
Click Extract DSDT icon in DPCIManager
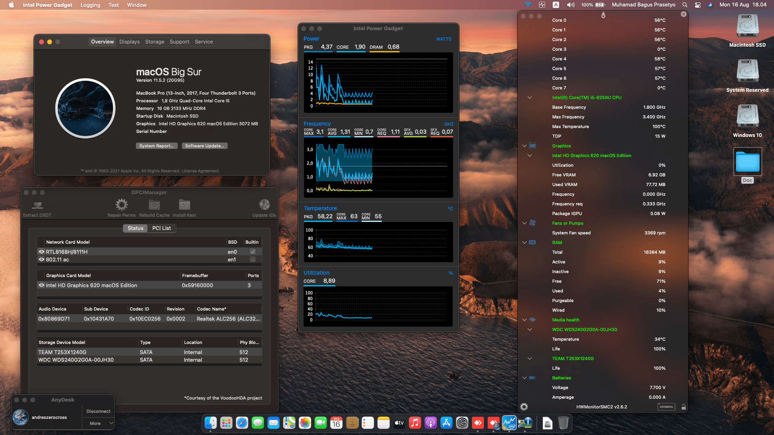click(37, 205)
